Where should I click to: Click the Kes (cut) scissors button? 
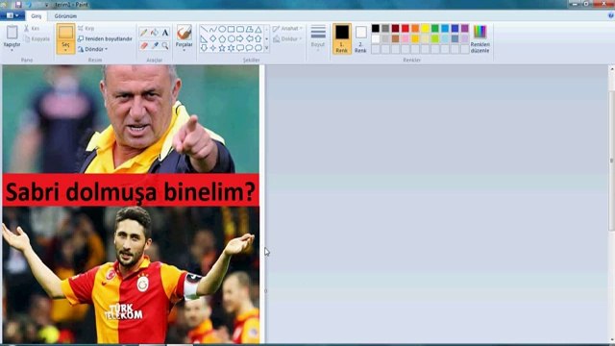coord(32,28)
